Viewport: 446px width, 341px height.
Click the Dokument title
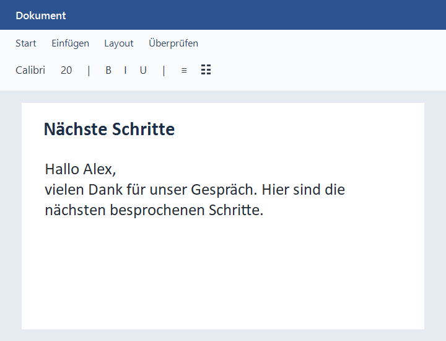[x=41, y=15]
